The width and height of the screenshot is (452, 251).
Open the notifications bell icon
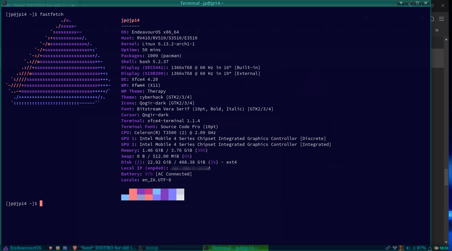[x=430, y=249]
